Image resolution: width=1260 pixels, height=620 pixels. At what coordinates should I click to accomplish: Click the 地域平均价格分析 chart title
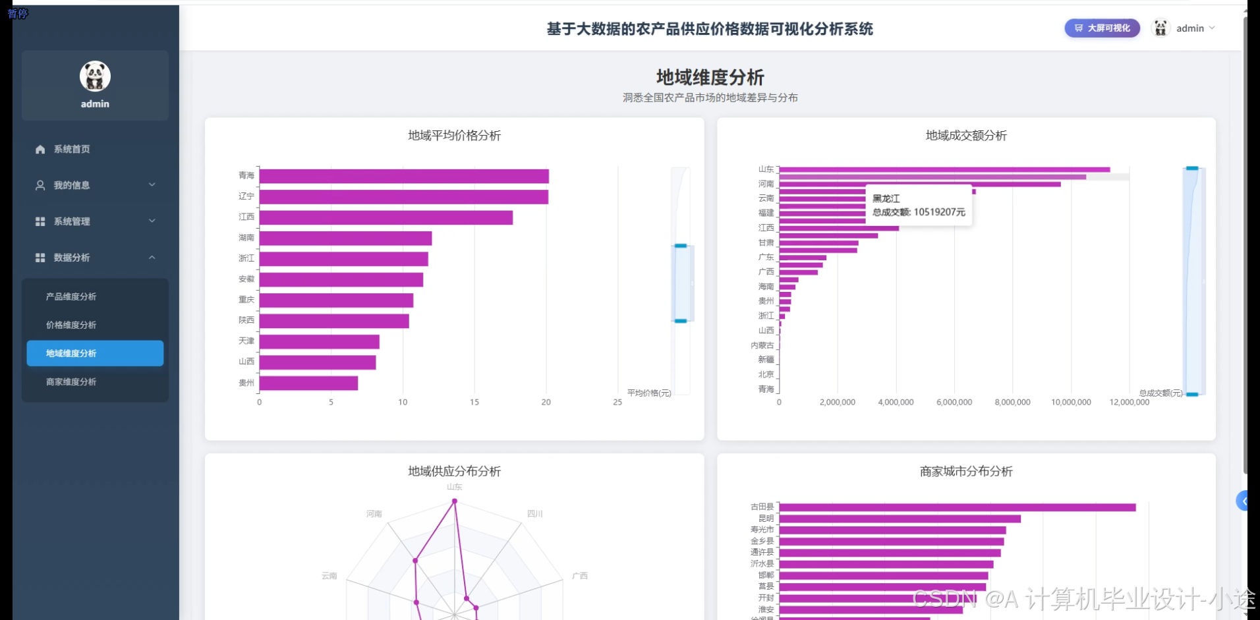454,135
